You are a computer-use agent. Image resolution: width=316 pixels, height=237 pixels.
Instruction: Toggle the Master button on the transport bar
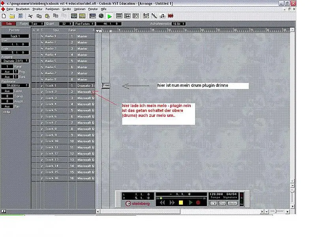(232, 204)
